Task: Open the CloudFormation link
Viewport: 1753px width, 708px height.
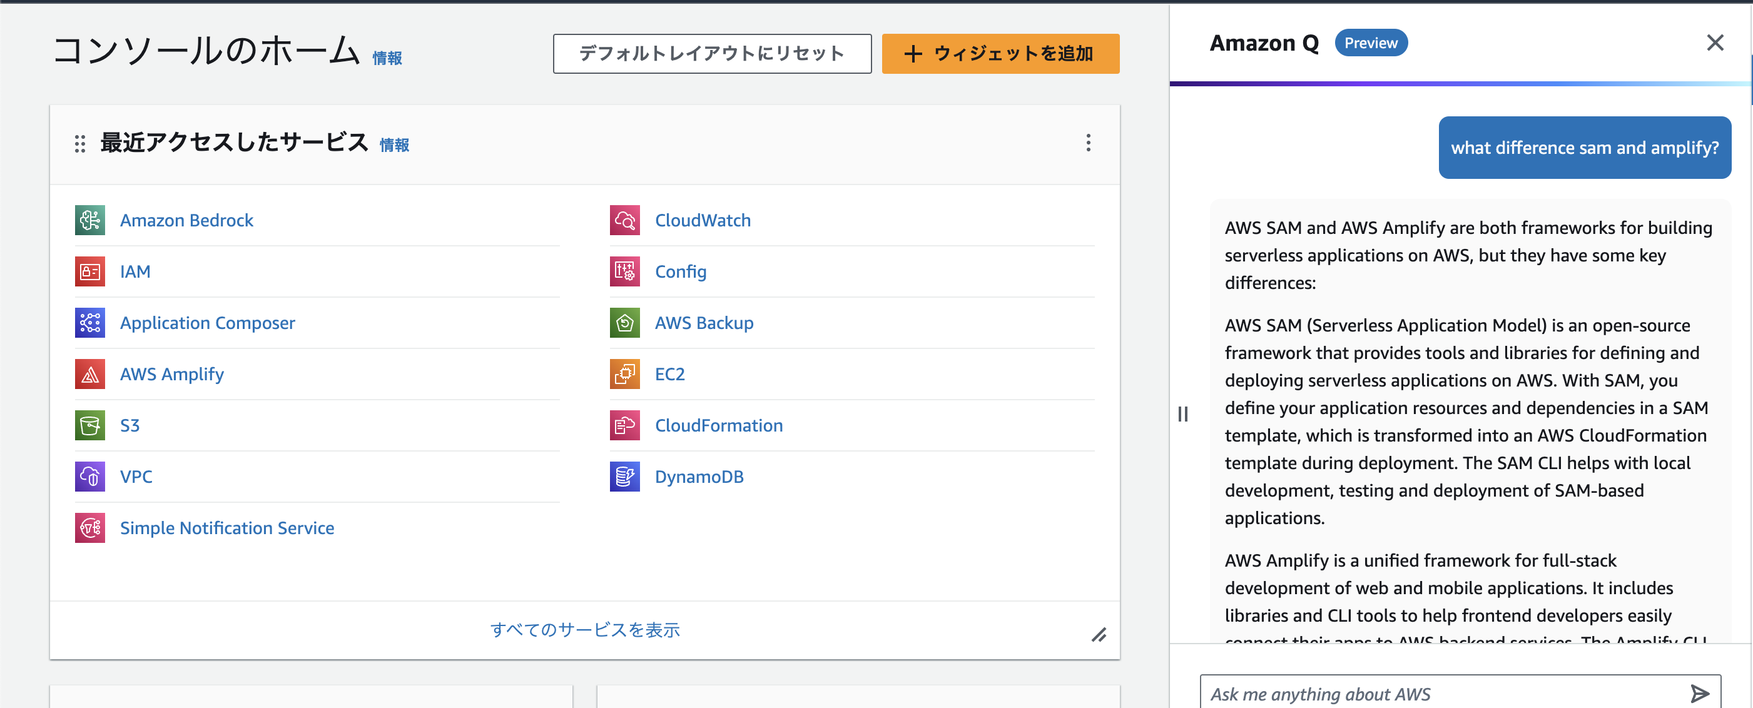Action: [719, 426]
